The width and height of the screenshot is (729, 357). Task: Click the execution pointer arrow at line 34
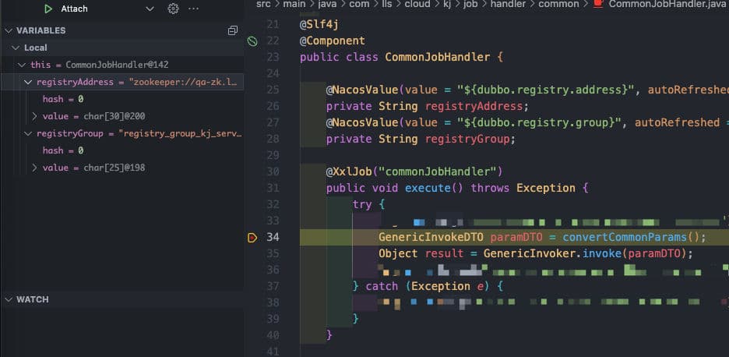pyautogui.click(x=252, y=237)
